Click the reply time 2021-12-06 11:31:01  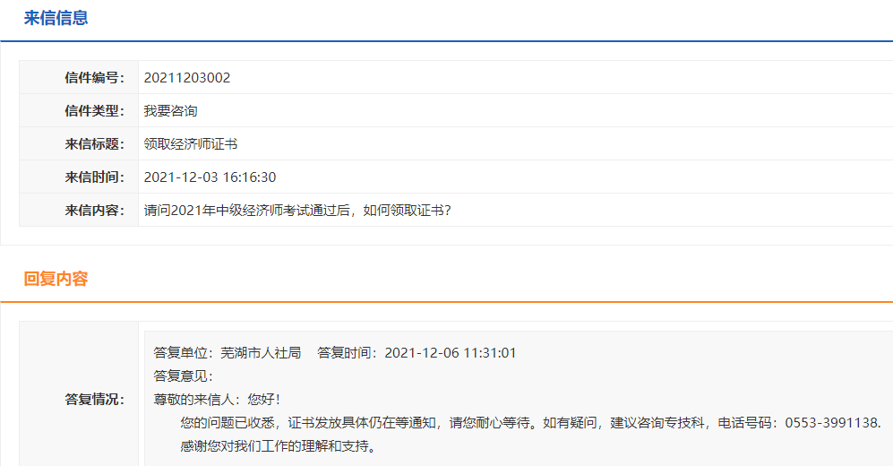tap(451, 353)
